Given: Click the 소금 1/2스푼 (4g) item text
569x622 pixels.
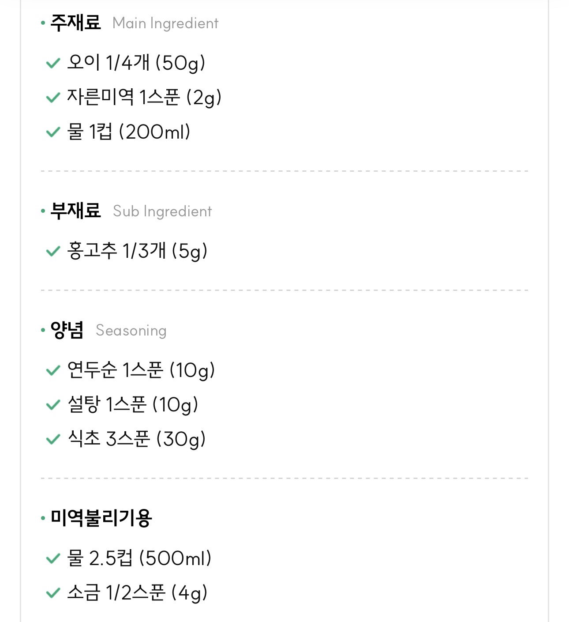Looking at the screenshot, I should [137, 592].
